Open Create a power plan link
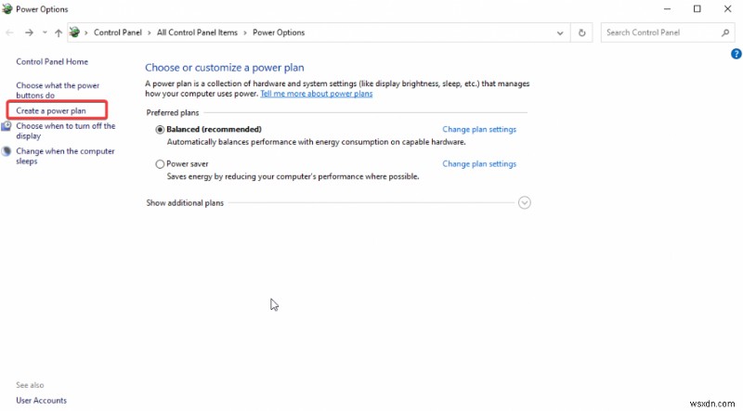 click(51, 111)
